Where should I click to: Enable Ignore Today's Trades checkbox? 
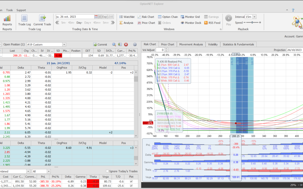(x=107, y=171)
